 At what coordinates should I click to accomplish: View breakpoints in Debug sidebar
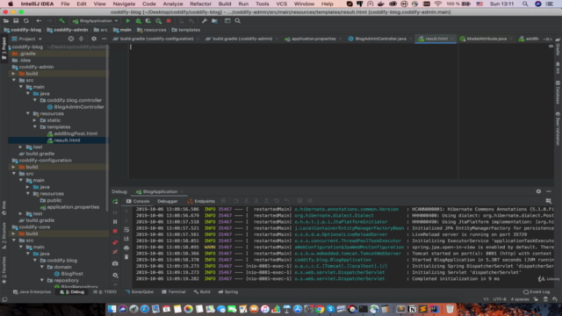click(x=115, y=242)
